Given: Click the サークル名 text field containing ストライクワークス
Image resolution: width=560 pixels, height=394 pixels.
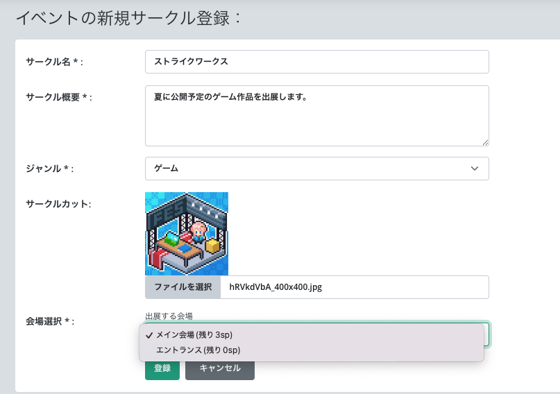Looking at the screenshot, I should click(316, 61).
